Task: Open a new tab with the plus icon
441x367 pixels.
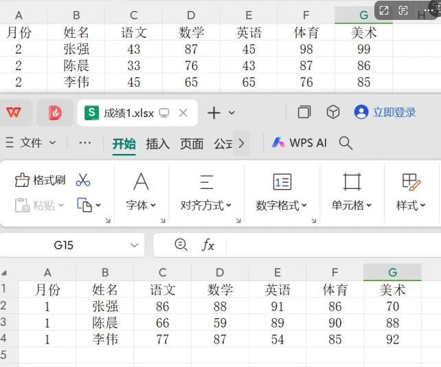Action: tap(214, 113)
